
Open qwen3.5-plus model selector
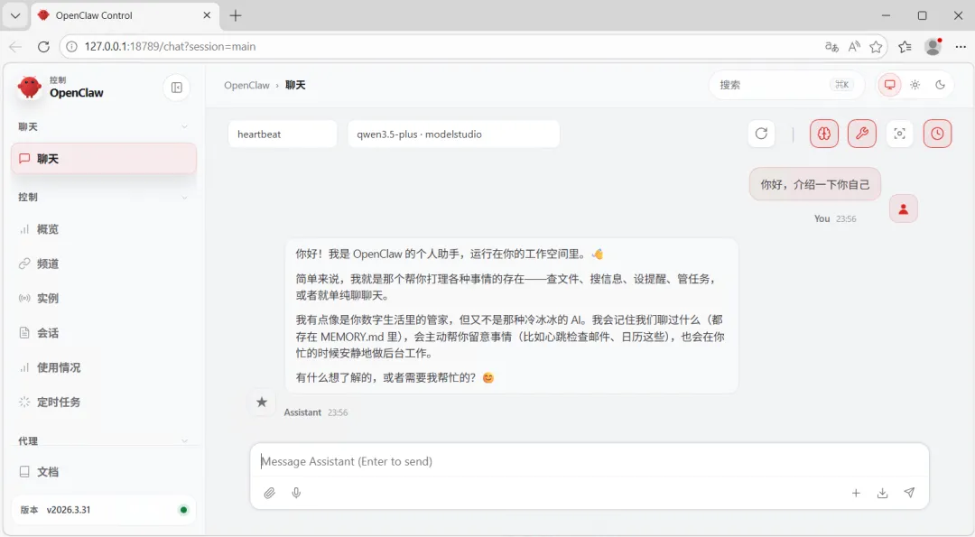(x=454, y=134)
